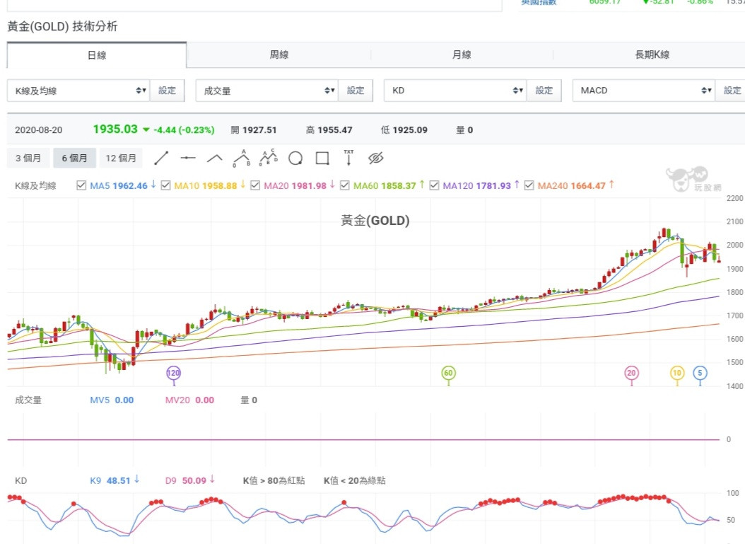Choose the ABC wave pattern tool
745x544 pixels.
242,158
